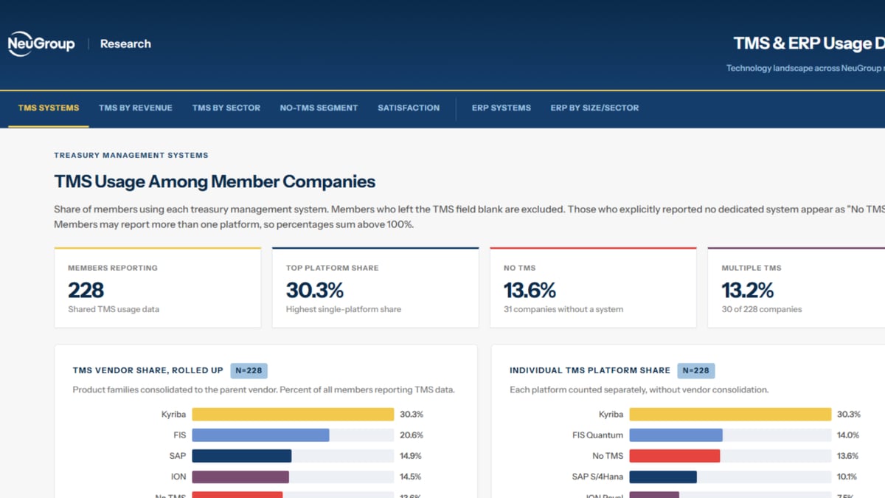
Task: Click the 20.6% FIS value label
Action: pos(412,435)
